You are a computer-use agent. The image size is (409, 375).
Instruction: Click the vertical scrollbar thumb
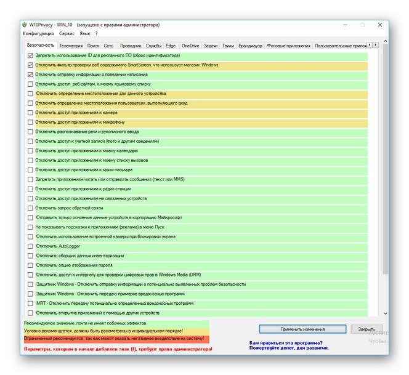(386, 159)
